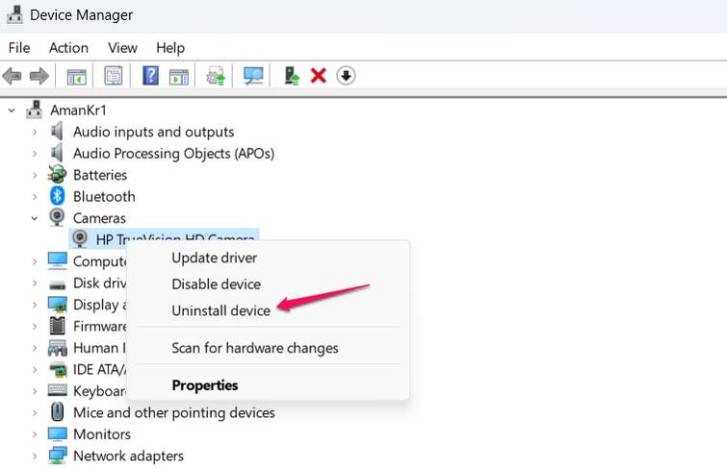The width and height of the screenshot is (727, 468).
Task: Select the Audio inputs and outputs label
Action: point(153,132)
